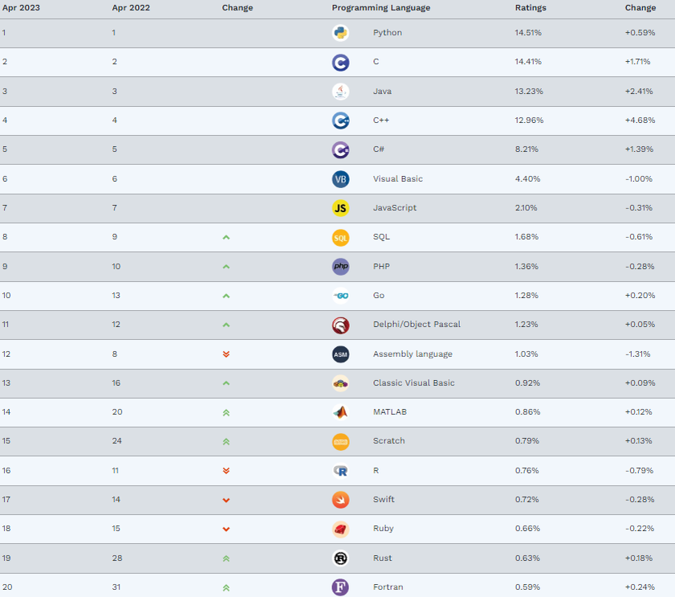Open the Delphi/Object Pascal language name
Image resolution: width=675 pixels, height=597 pixels.
tap(417, 324)
